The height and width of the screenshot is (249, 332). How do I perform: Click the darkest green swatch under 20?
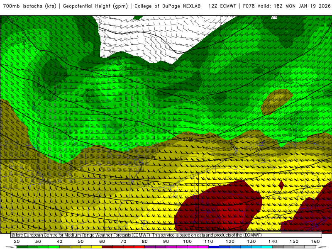point(22,247)
